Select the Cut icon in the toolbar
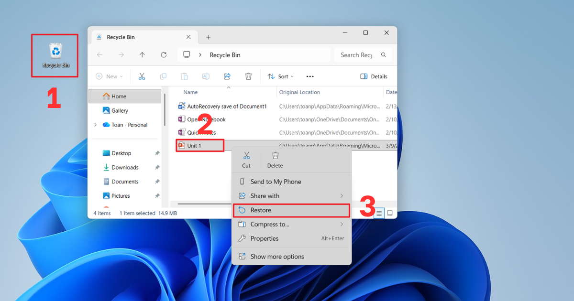 (142, 76)
